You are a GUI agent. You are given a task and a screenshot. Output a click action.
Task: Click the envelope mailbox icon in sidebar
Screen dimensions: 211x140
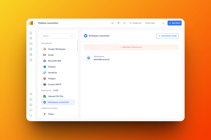(x=31, y=44)
